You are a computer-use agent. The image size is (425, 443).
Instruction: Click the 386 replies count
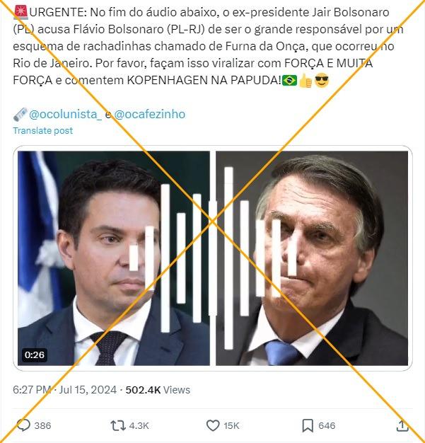click(42, 425)
